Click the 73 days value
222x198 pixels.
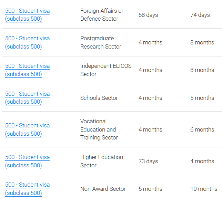click(x=148, y=161)
